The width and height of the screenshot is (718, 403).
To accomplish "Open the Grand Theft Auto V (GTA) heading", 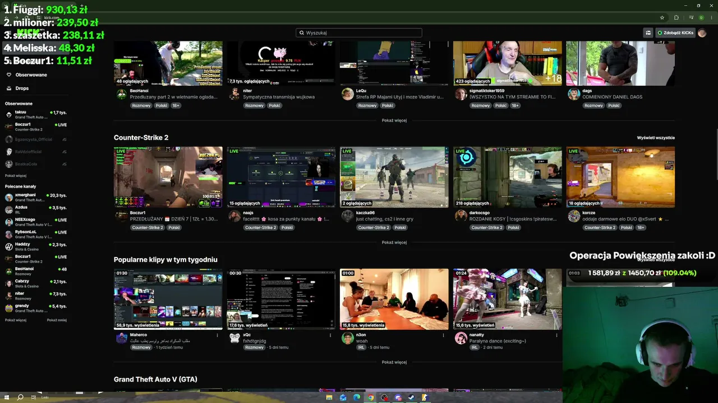I will [155, 379].
